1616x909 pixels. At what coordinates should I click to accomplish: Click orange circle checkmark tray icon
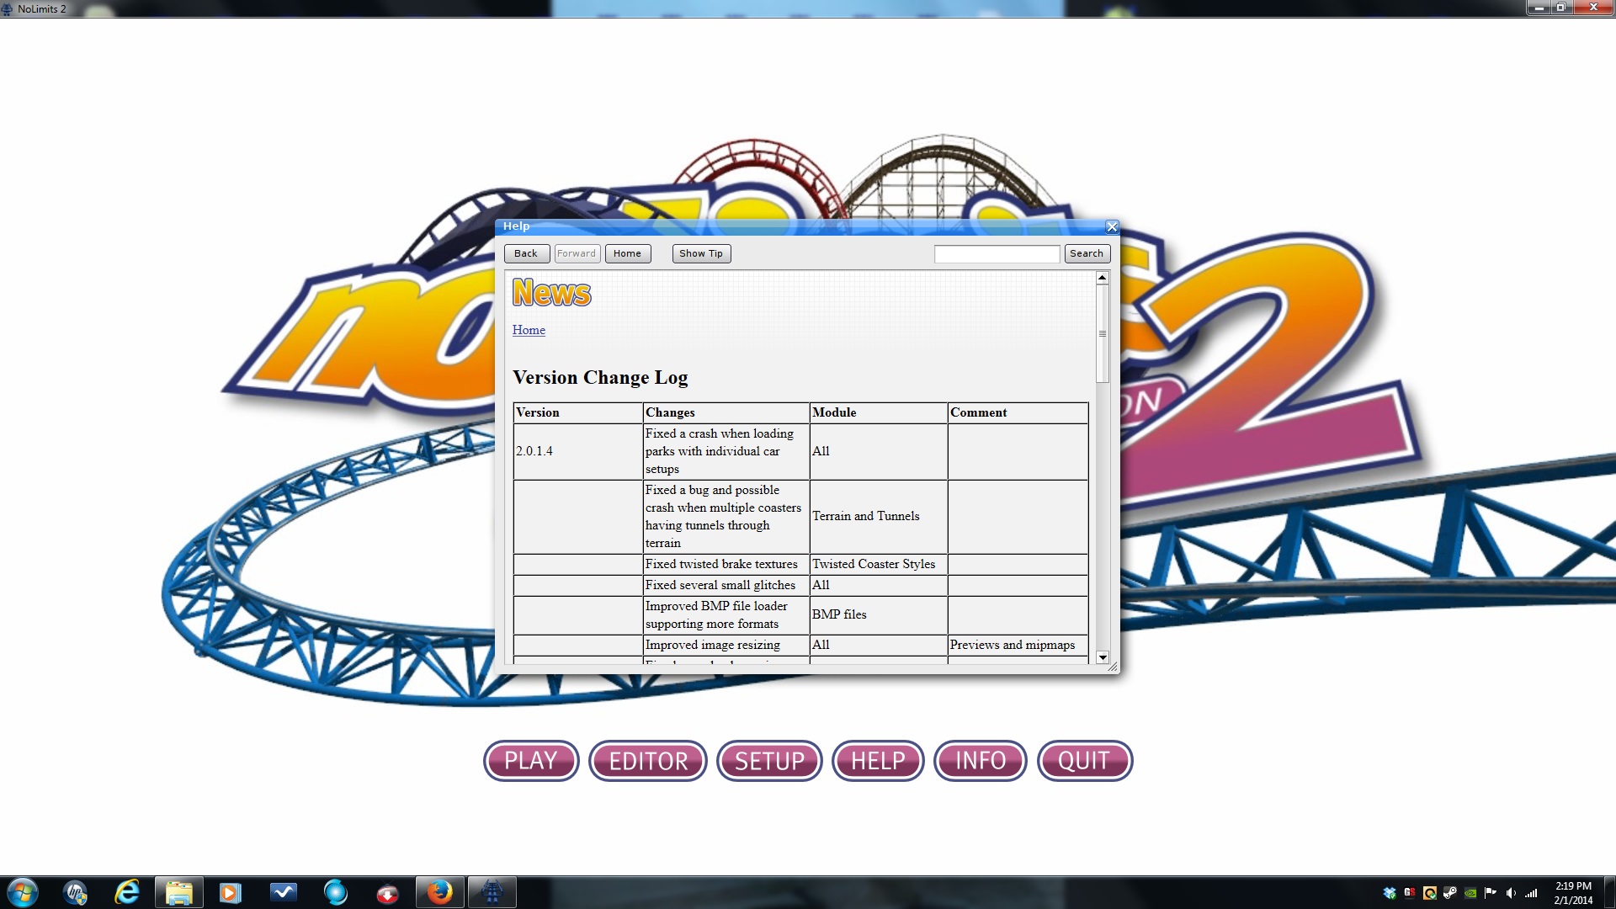coord(1430,893)
